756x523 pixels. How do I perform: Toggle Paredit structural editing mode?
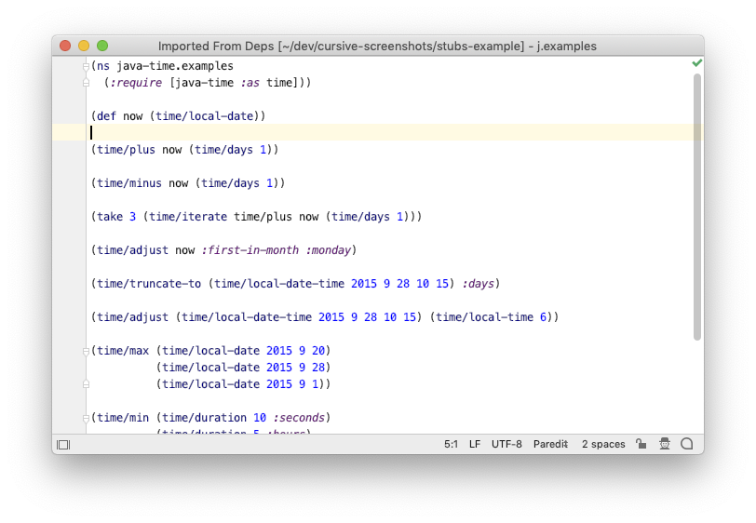click(x=550, y=444)
